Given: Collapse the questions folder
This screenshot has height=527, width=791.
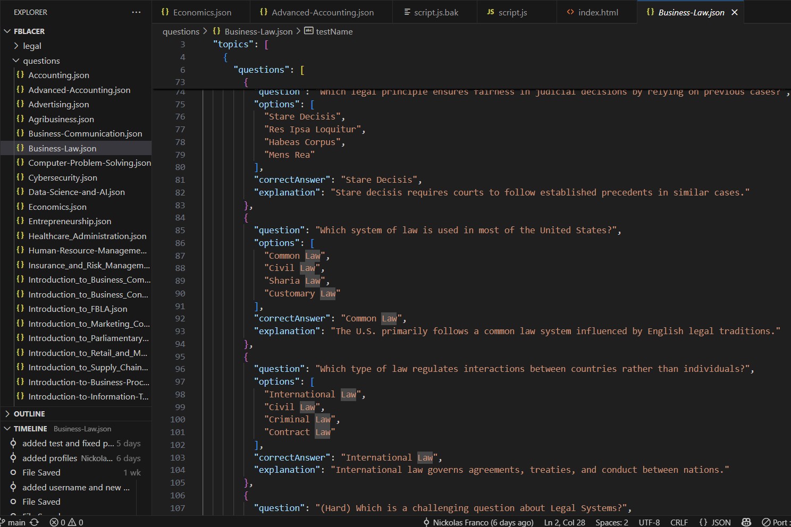Looking at the screenshot, I should [x=41, y=61].
